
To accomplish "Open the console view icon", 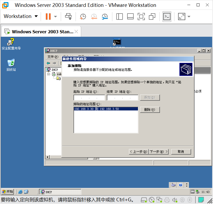I will point(167,17).
